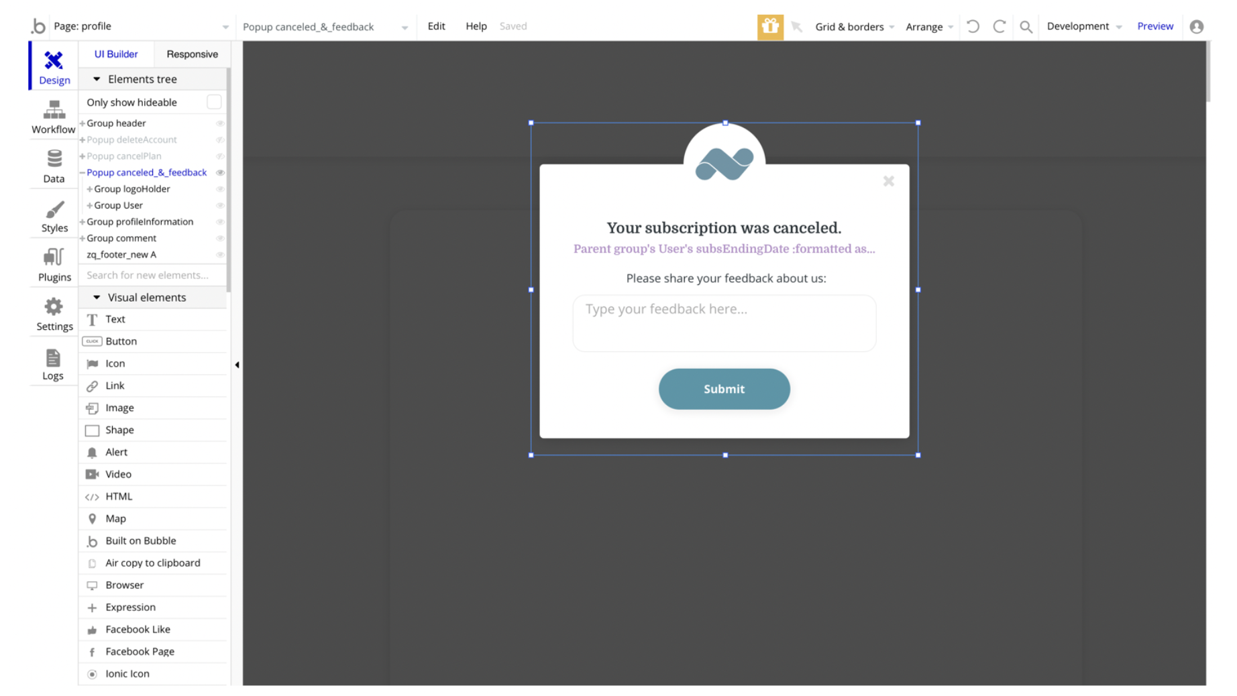
Task: Open the Logs section icon
Action: (x=53, y=358)
